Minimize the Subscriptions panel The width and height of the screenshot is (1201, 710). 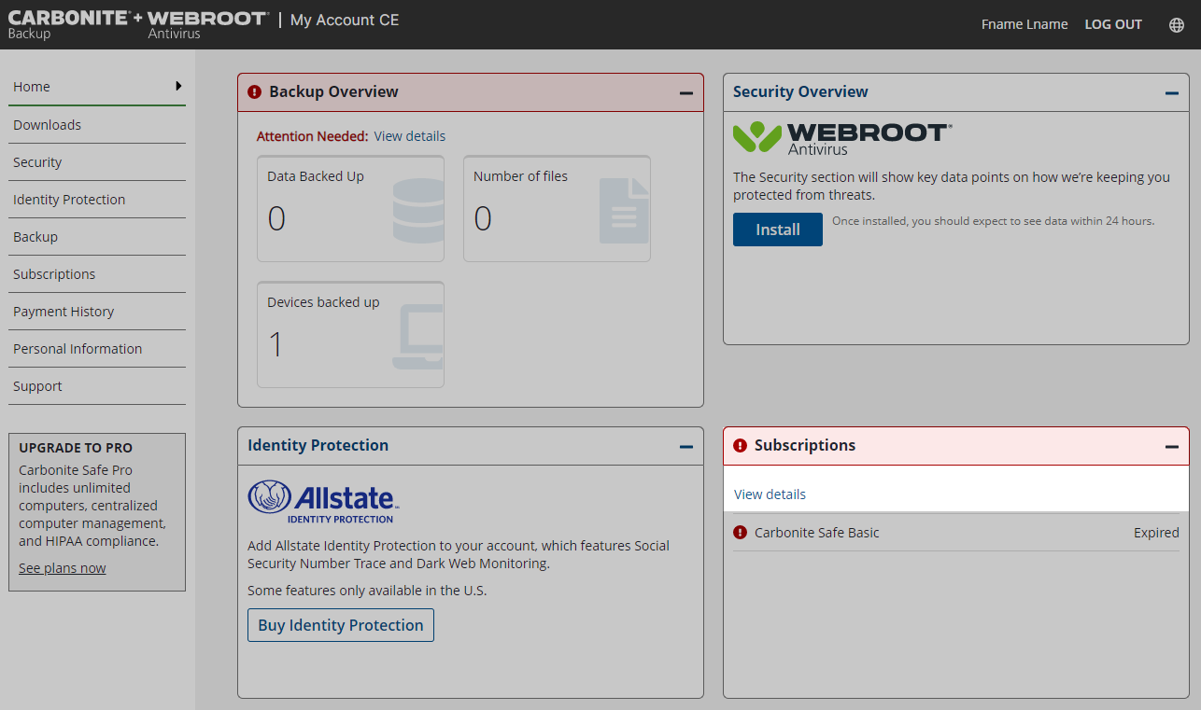[1171, 447]
